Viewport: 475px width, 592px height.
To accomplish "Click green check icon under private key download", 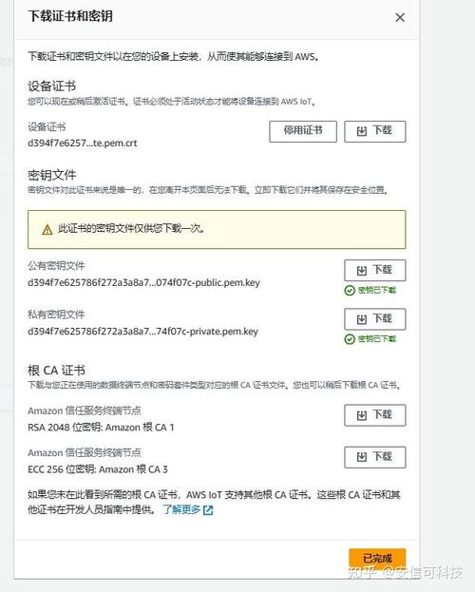I will click(x=350, y=339).
